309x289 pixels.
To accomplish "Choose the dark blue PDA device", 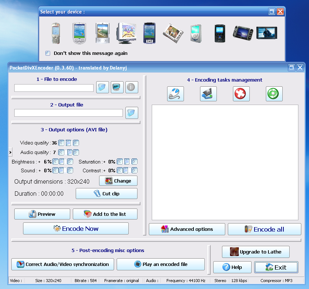I will point(149,33).
